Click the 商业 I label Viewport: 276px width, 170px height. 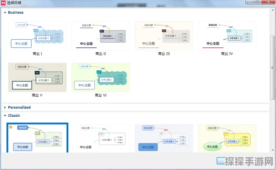tap(37, 54)
